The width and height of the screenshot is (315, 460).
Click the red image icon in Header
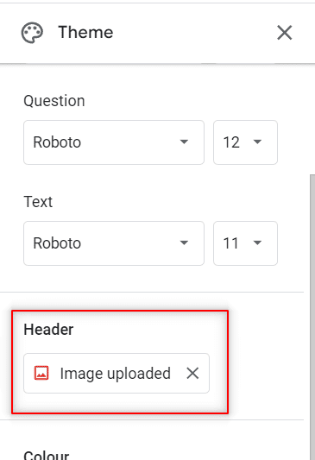[x=41, y=373]
